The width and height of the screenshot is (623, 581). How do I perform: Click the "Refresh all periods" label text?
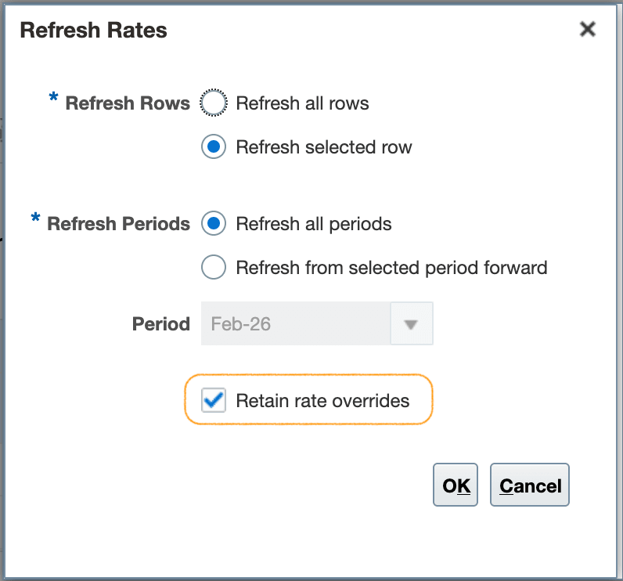[313, 224]
